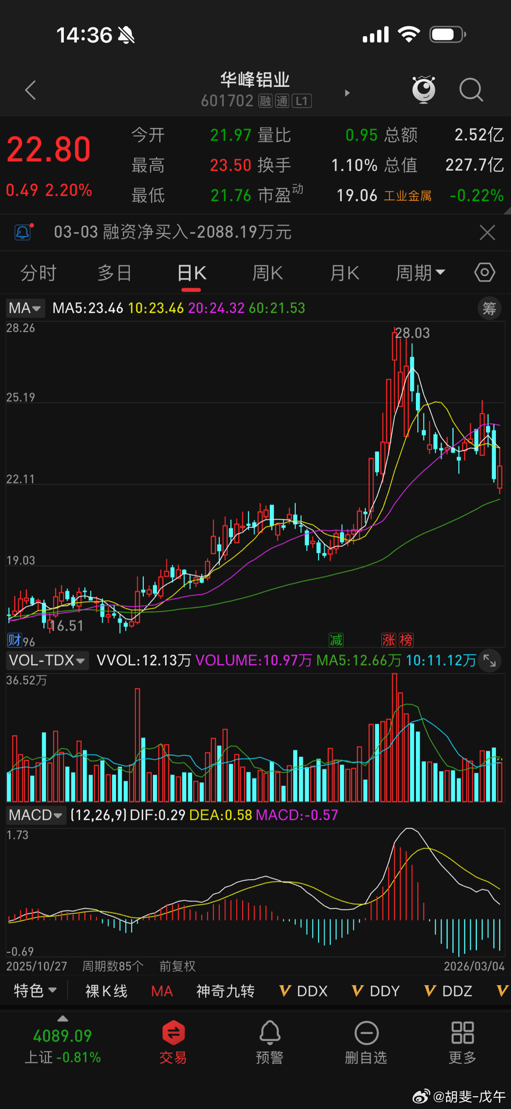Tap the 2026/03/04 end date
The width and height of the screenshot is (511, 1109).
[x=474, y=966]
